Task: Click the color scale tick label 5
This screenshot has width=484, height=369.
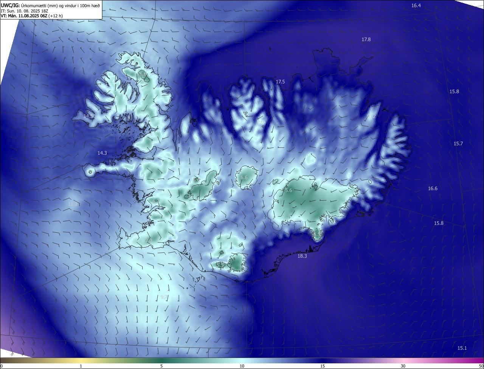Action: point(161,366)
